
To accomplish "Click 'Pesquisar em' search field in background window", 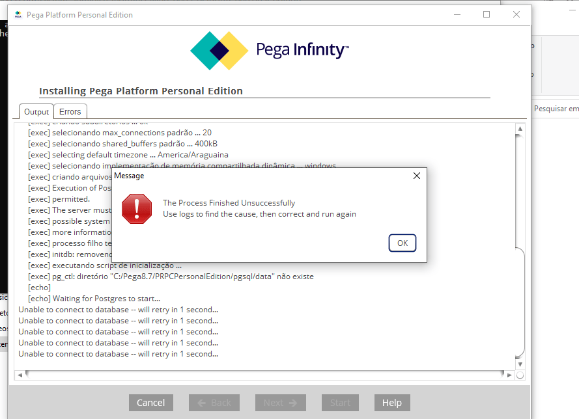I will pos(556,109).
